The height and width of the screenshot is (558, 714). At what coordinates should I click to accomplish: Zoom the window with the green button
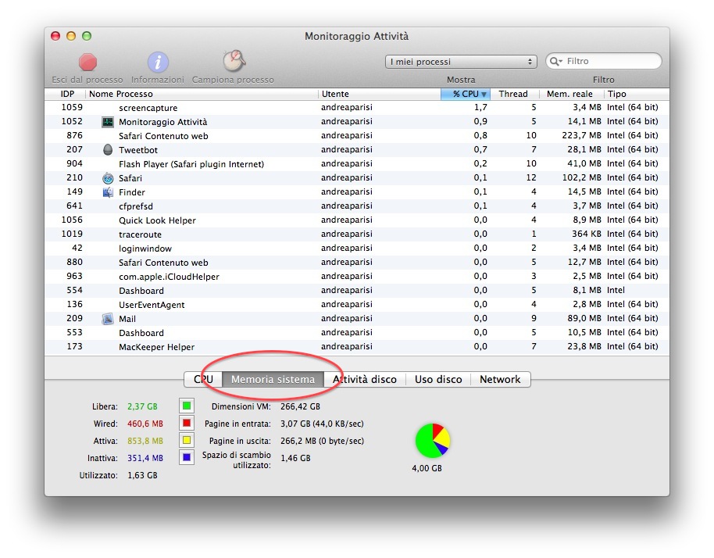pyautogui.click(x=87, y=36)
